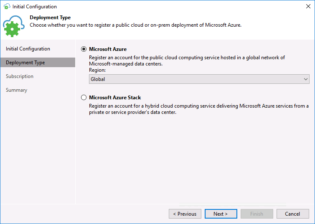
Task: Click the small cloud-gear title bar icon
Action: [x=7, y=6]
